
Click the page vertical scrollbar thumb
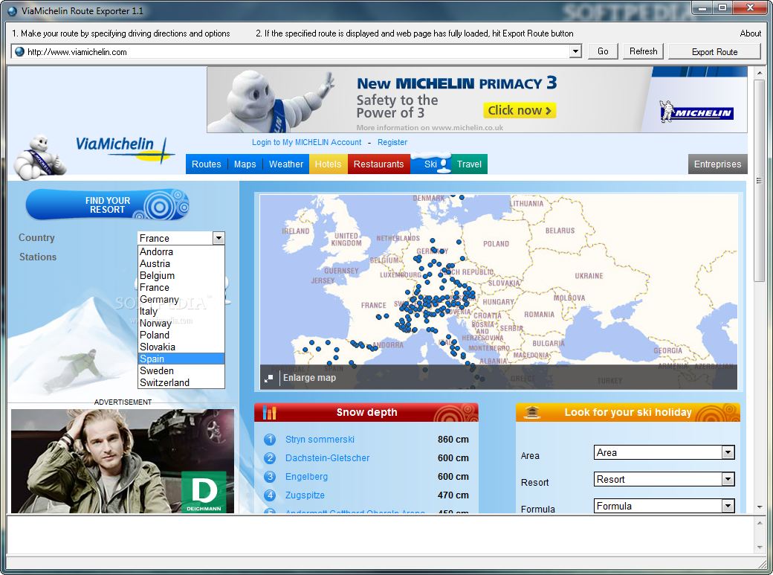click(x=759, y=181)
